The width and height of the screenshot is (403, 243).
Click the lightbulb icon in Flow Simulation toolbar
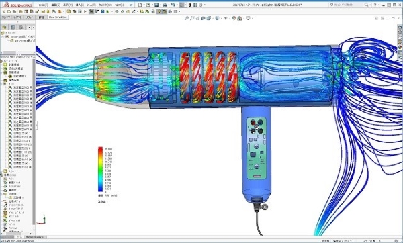coord(159,11)
